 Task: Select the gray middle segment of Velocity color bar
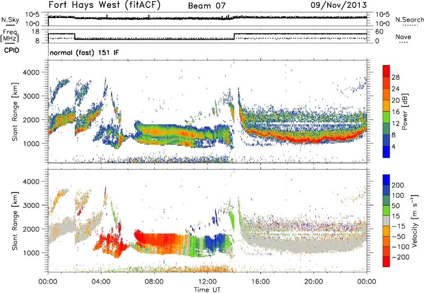(x=386, y=221)
